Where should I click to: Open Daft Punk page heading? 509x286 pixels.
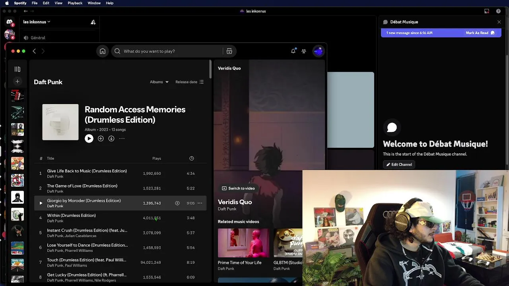48,82
